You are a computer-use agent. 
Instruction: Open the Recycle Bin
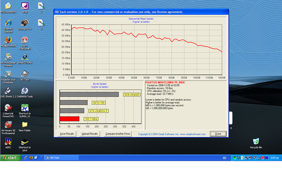point(256,143)
